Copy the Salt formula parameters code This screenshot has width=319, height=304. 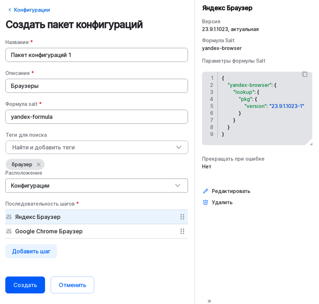click(304, 74)
